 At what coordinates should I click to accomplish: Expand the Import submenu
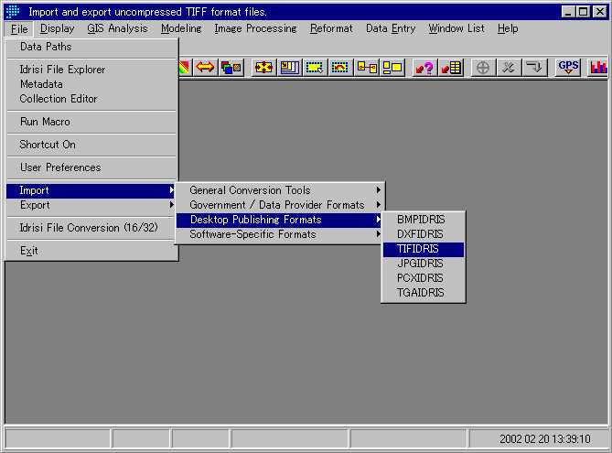(91, 190)
